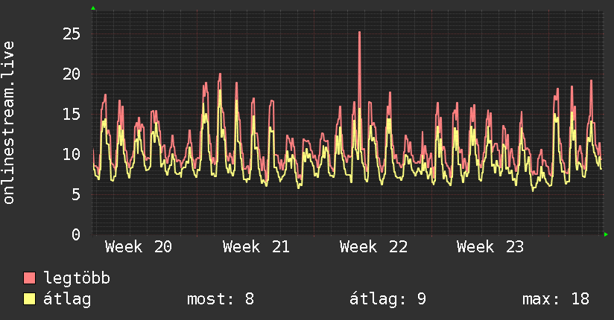This screenshot has width=614, height=320.
Task: Click the y-axis label 10
Action: click(72, 155)
